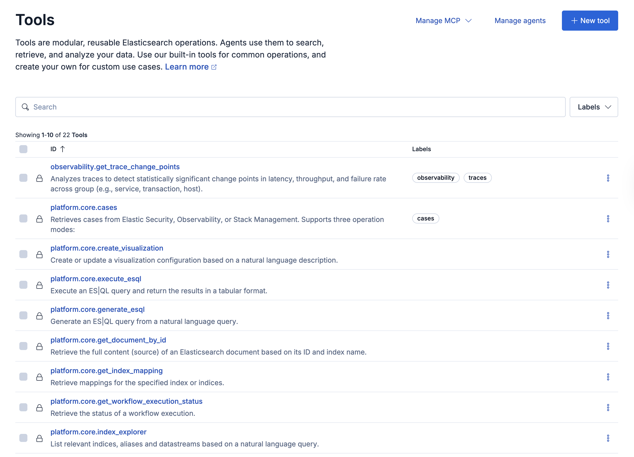Click the sort arrow on the ID column
The width and height of the screenshot is (634, 457).
pos(63,149)
